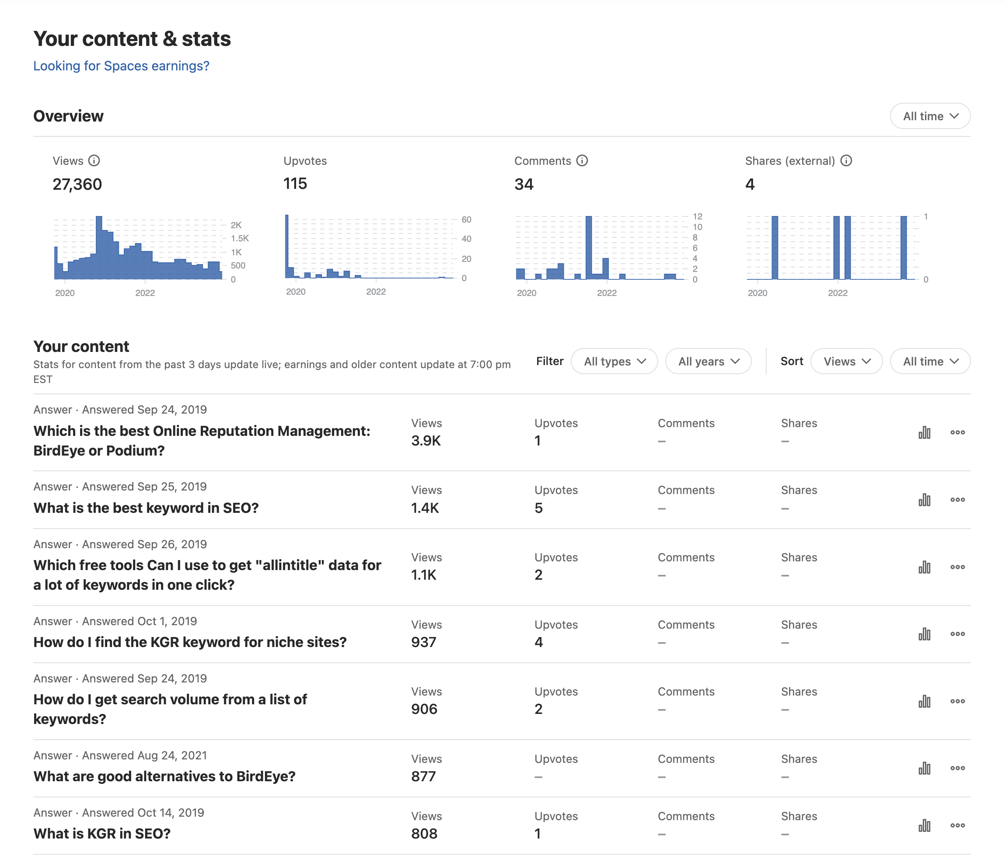
Task: Open more options for KGR keyword niche sites answer
Action: click(x=957, y=634)
